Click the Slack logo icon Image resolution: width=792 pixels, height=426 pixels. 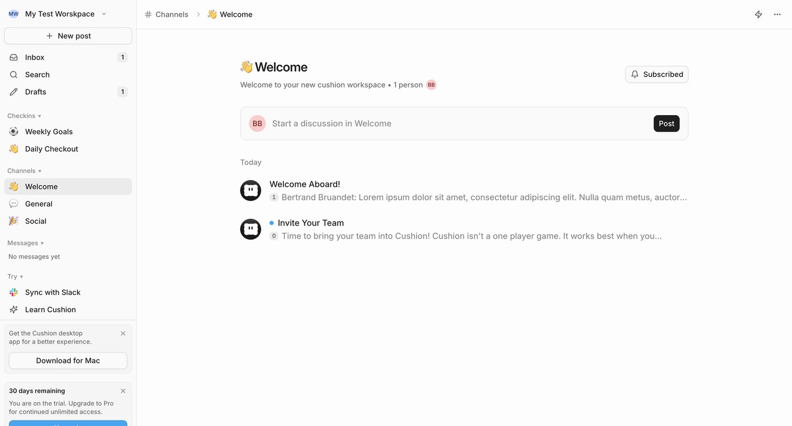pos(14,293)
